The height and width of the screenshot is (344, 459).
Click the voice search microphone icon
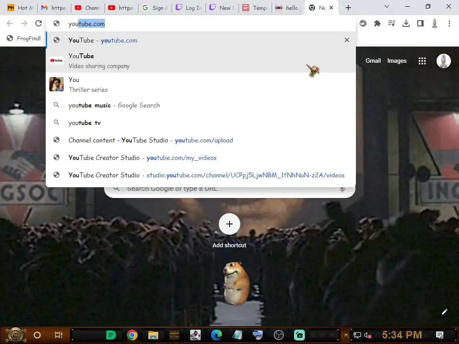(x=342, y=189)
